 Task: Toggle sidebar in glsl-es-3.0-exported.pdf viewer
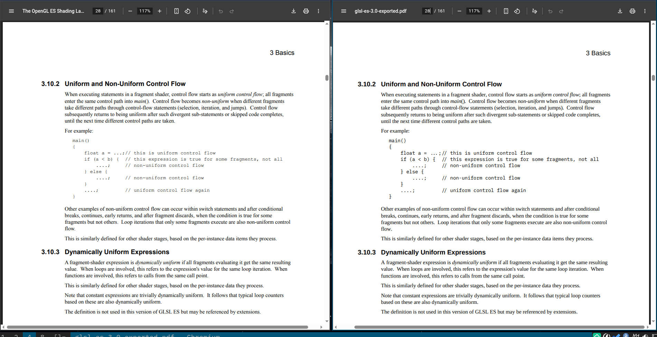pos(344,11)
